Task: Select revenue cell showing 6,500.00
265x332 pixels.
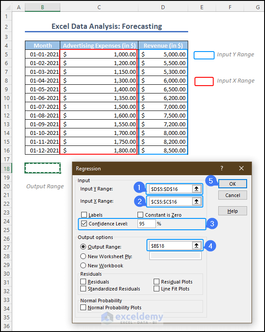Action: coord(163,89)
